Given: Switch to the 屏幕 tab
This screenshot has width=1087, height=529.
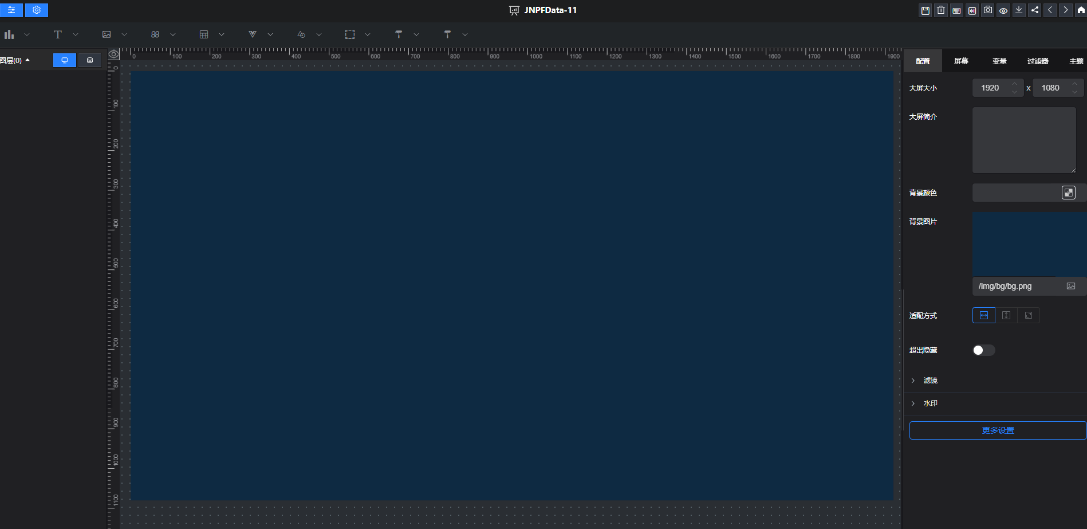Looking at the screenshot, I should (961, 61).
